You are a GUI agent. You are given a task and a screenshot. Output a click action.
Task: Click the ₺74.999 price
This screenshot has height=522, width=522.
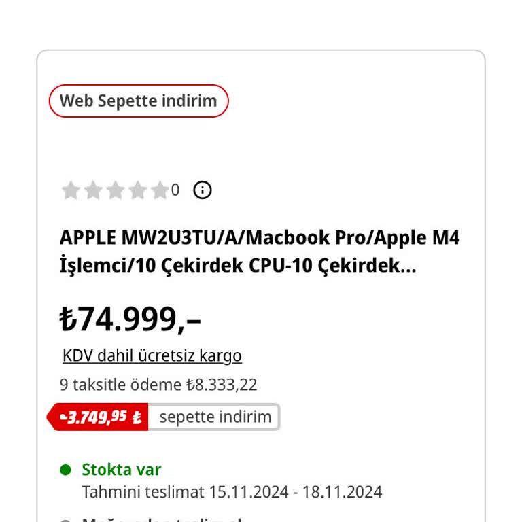[130, 319]
